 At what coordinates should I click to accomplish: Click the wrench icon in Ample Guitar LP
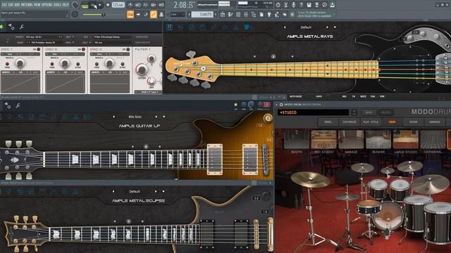pyautogui.click(x=18, y=106)
